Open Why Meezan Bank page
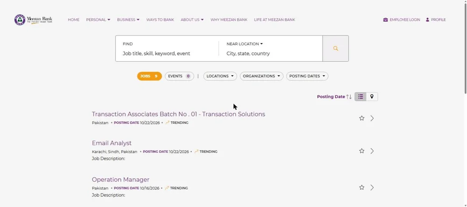The width and height of the screenshot is (467, 207). pyautogui.click(x=229, y=20)
